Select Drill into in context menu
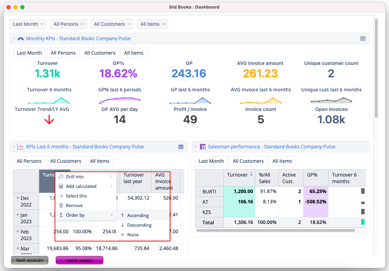The image size is (389, 271). click(x=75, y=177)
